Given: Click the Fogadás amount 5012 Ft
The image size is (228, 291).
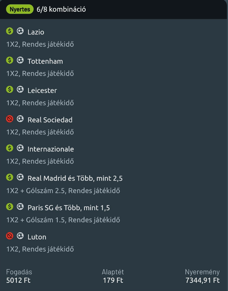Looking at the screenshot, I should [19, 280].
